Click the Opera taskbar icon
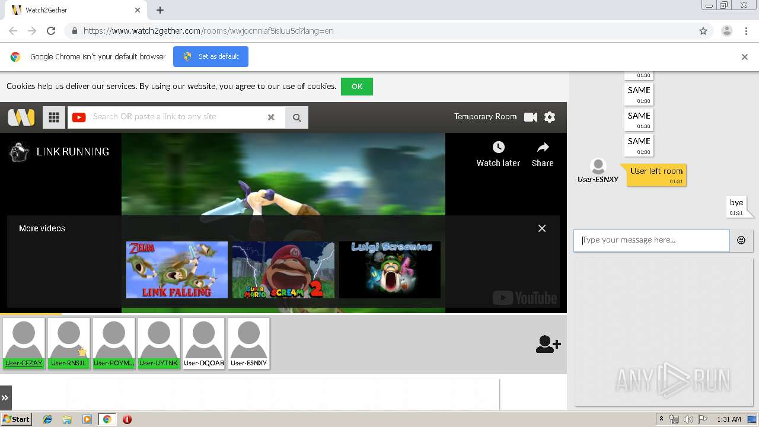 click(127, 419)
